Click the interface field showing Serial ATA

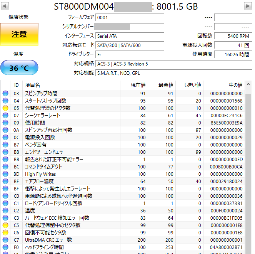tap(130, 36)
